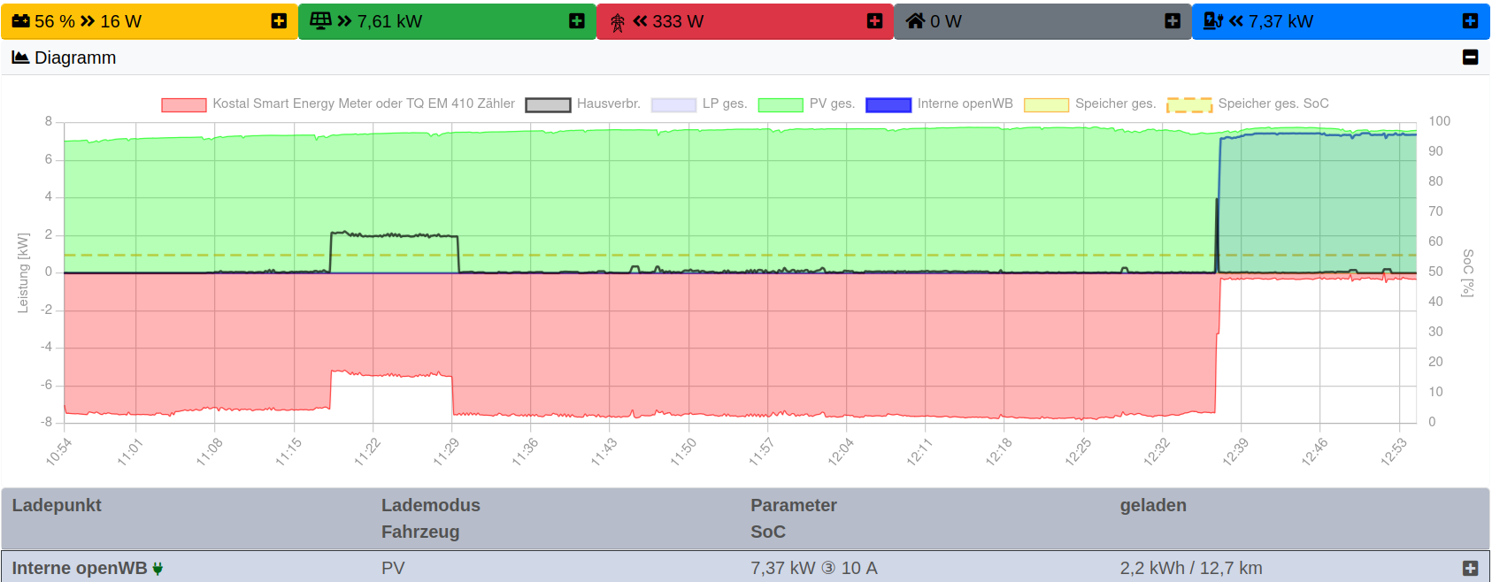Click the Parameter column header
Screen dimensions: 1492x582
tap(794, 505)
